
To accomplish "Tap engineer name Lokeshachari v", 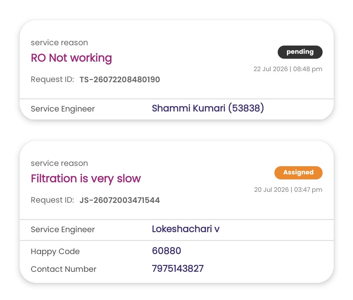I will coord(186,229).
